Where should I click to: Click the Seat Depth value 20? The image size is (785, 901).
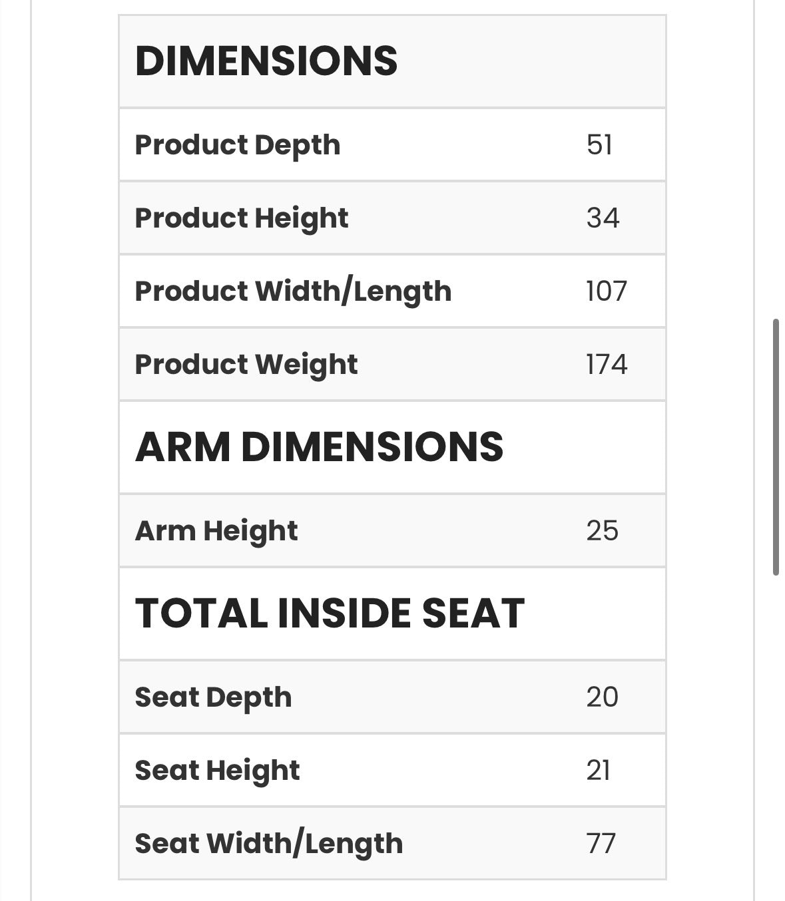click(x=603, y=697)
